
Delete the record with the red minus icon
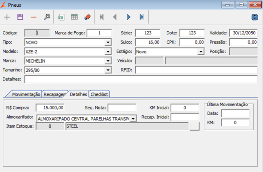tap(33, 17)
